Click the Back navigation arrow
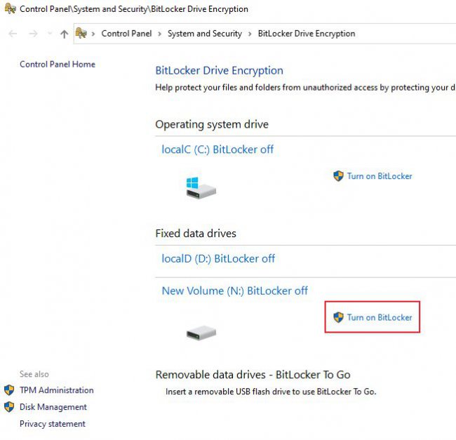456x440 pixels. click(13, 34)
